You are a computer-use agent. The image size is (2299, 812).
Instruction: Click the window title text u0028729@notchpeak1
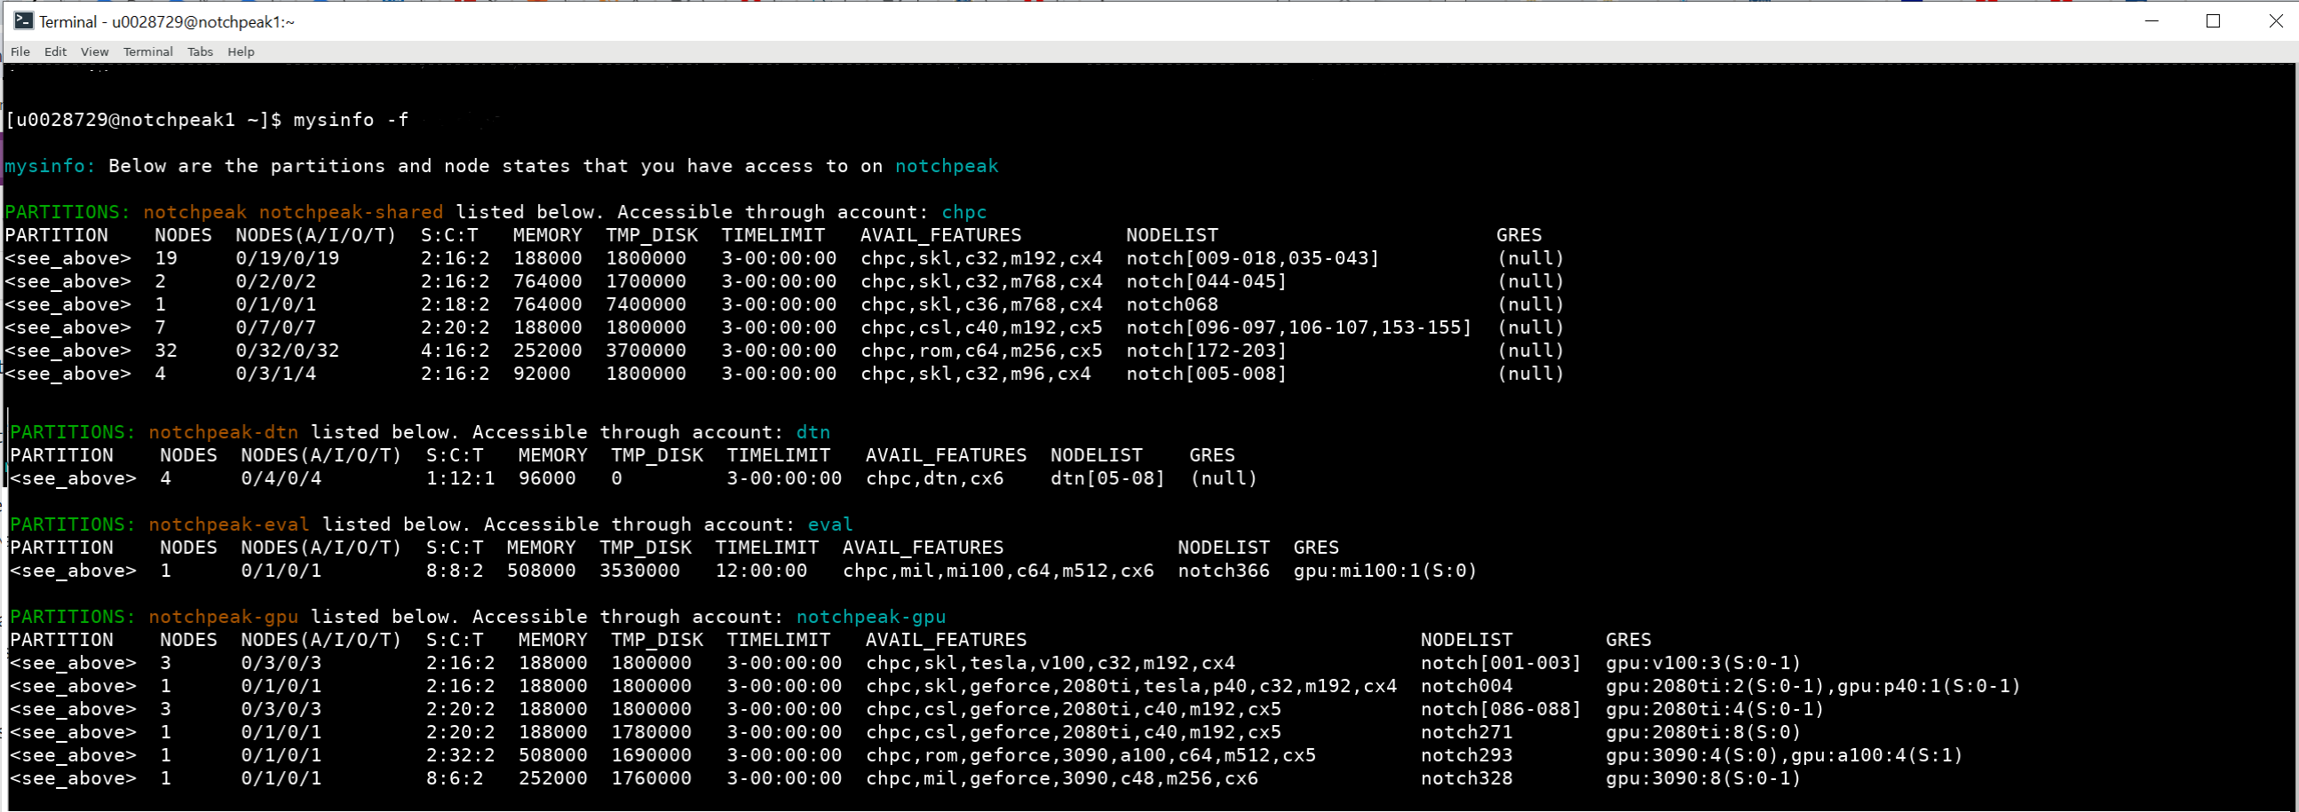pos(203,21)
